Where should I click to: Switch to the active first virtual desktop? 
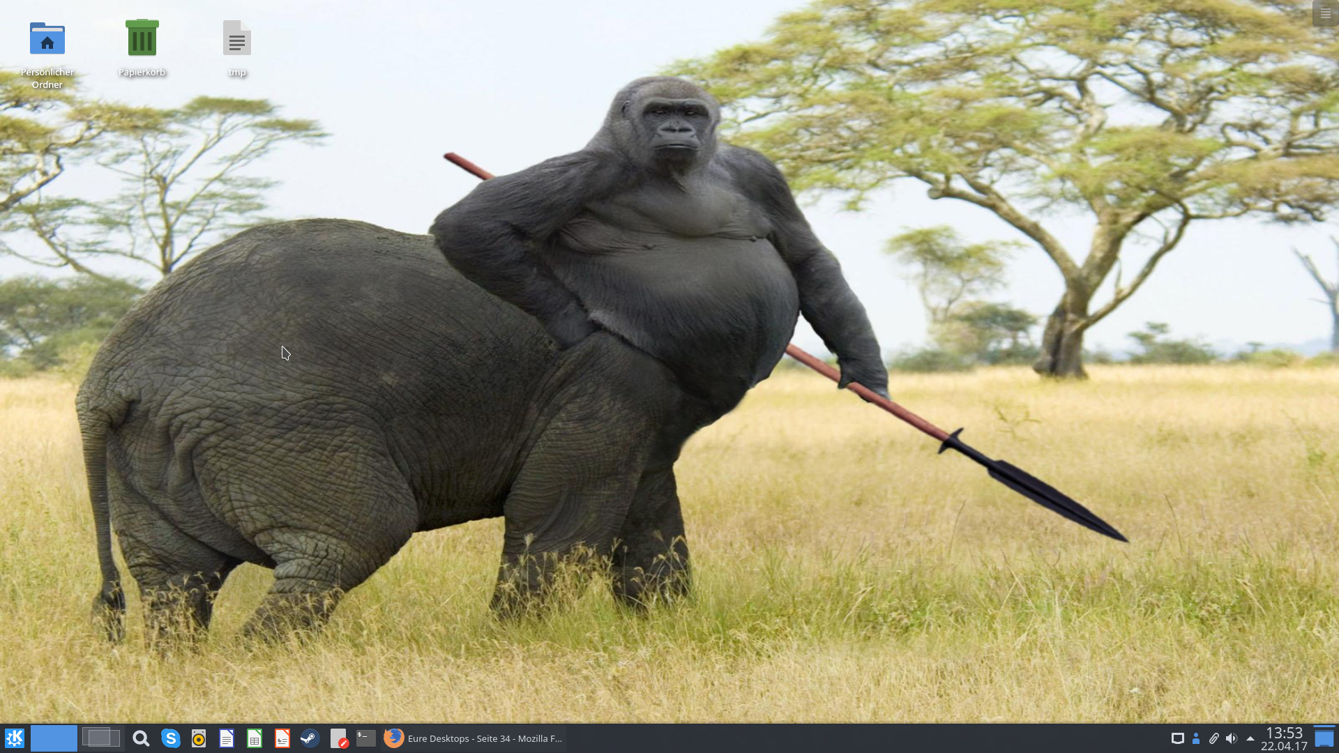(54, 738)
